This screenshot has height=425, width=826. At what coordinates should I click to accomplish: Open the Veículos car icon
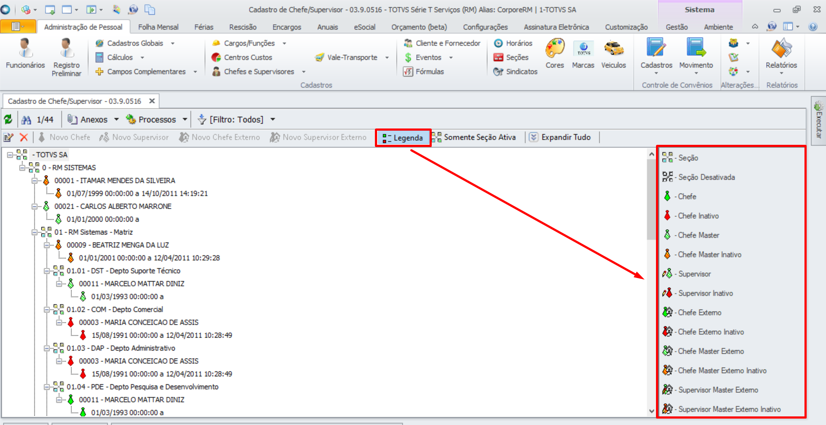click(x=613, y=54)
